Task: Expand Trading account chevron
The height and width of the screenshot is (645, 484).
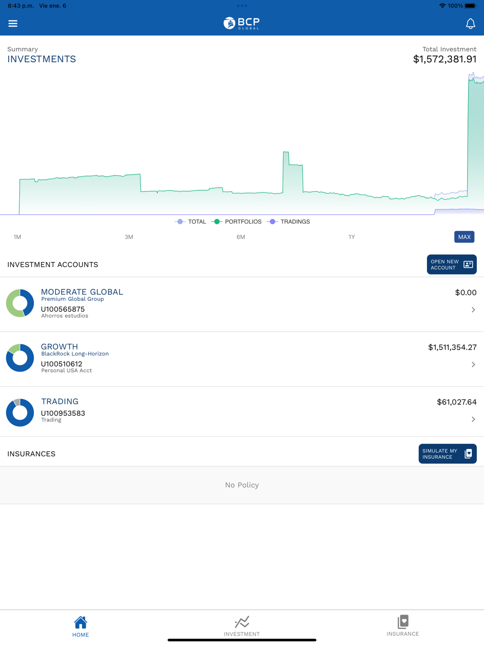Action: (473, 419)
